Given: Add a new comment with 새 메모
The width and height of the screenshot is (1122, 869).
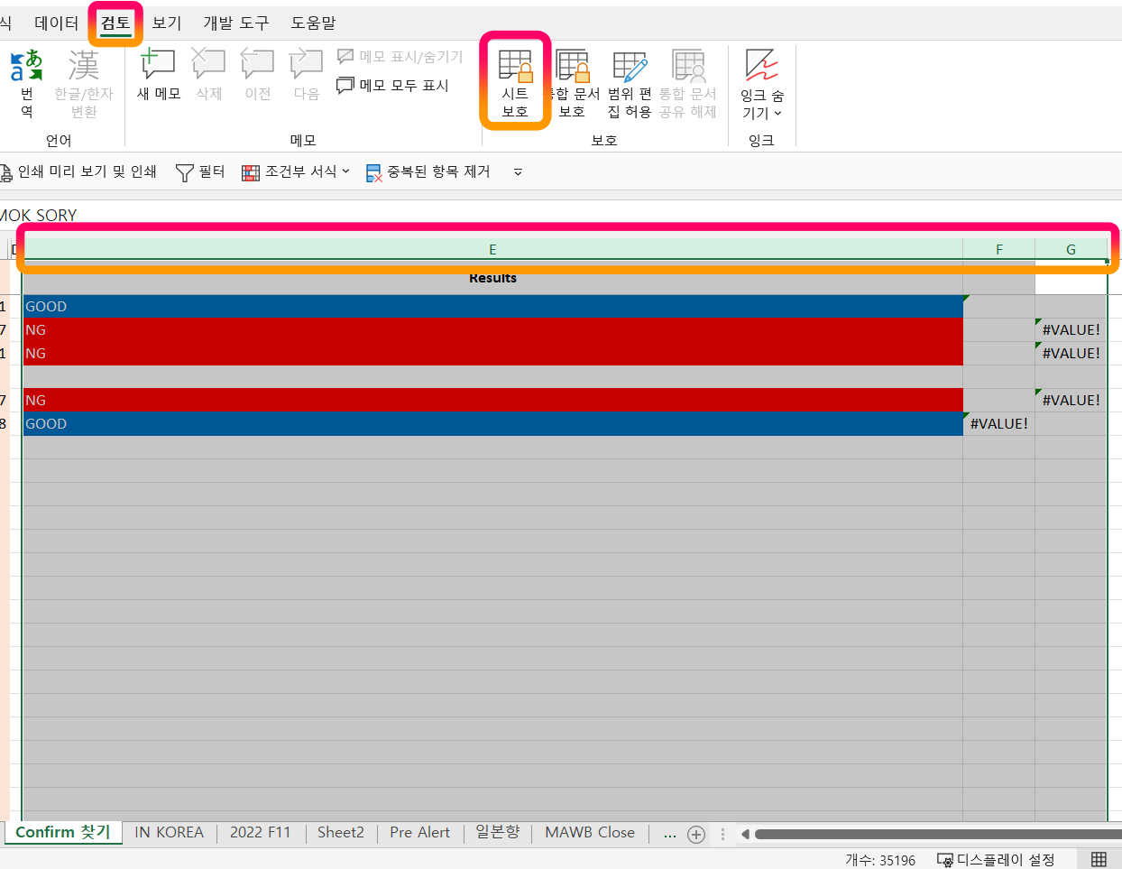Looking at the screenshot, I should coord(159,75).
